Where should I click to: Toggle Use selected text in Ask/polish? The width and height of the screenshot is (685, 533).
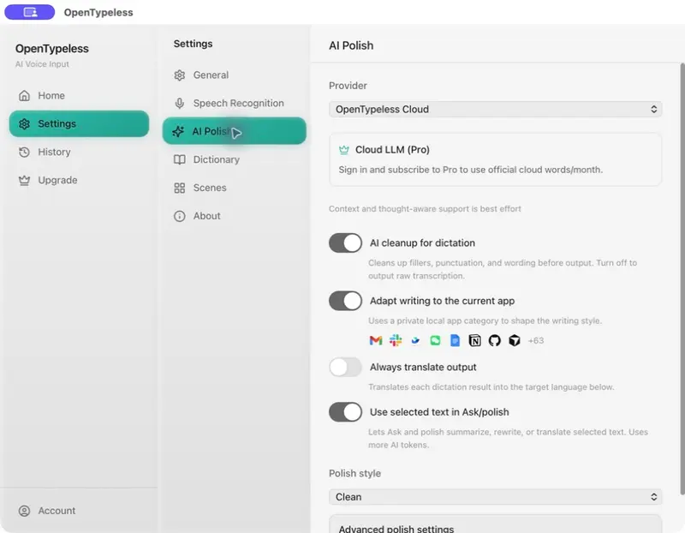346,412
